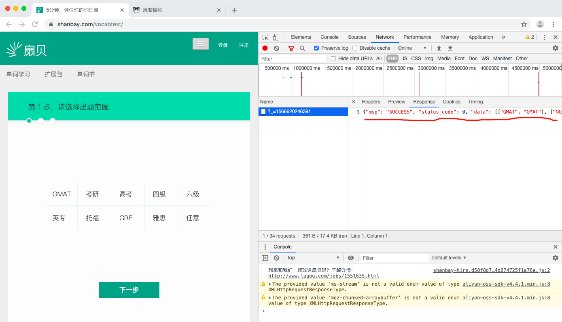Screen dimensions: 562x322
Task: Close the DevTools panel
Action: 556,37
